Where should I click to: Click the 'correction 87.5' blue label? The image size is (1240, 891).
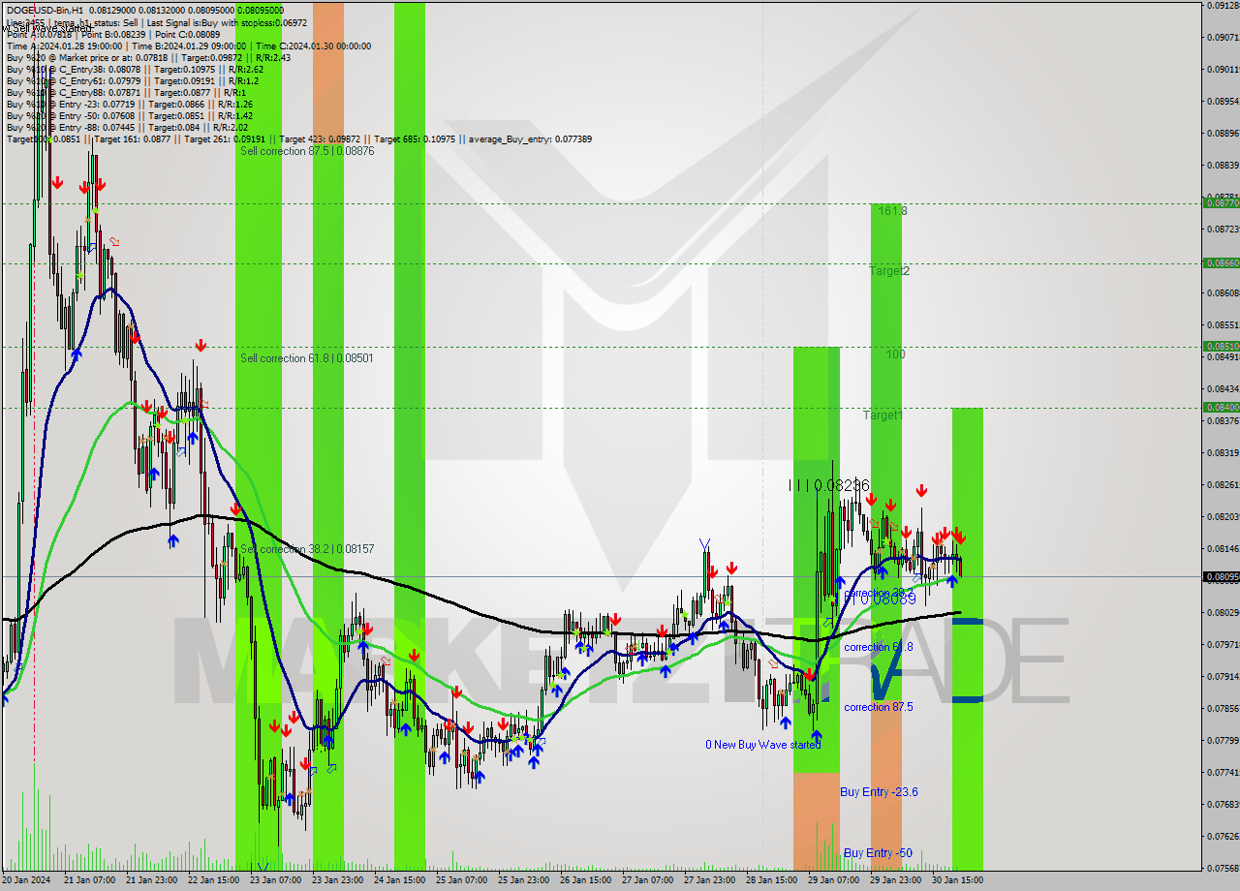878,707
